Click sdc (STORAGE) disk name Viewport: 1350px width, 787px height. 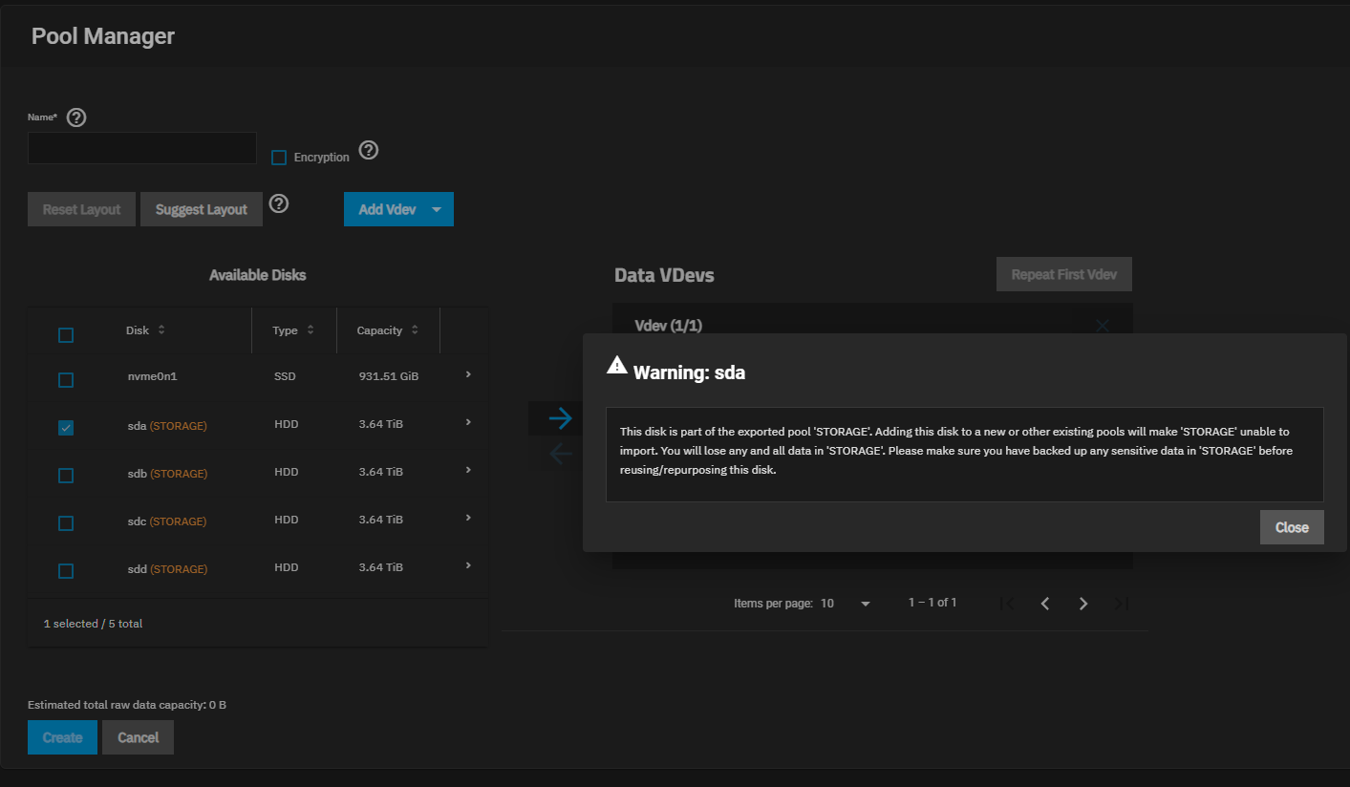click(166, 521)
